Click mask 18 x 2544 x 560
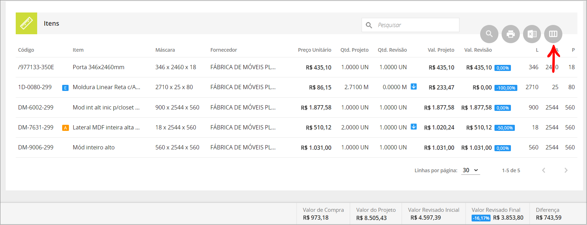 click(x=176, y=127)
